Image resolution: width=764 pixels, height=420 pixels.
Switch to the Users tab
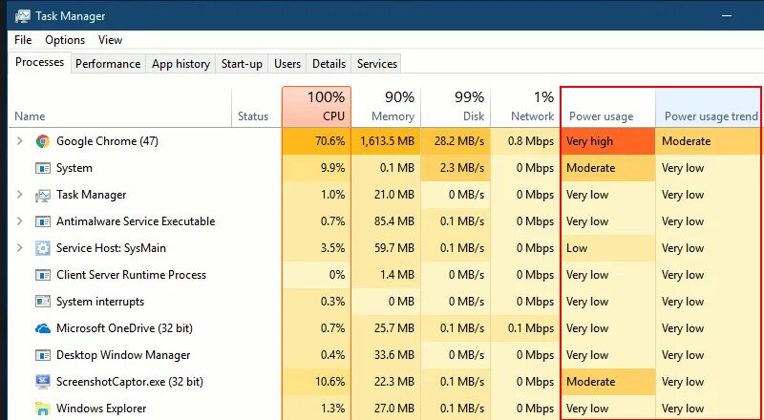point(287,64)
